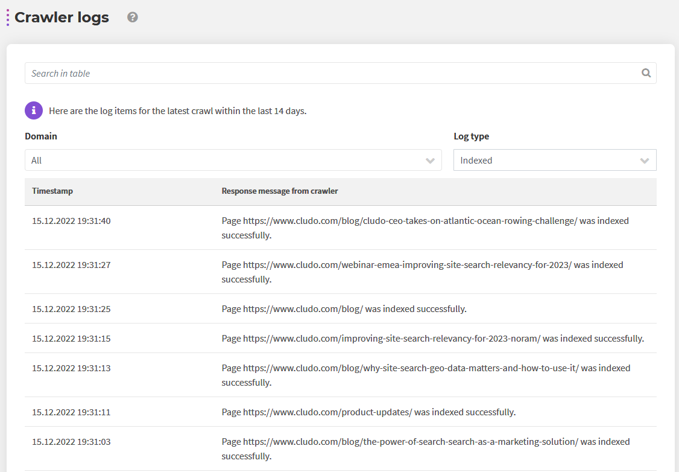This screenshot has height=472, width=679.
Task: Click the chevron on the Log type selector
Action: [645, 160]
